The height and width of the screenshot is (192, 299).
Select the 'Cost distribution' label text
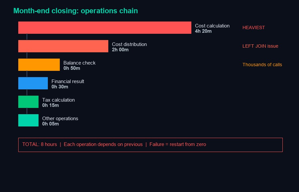tap(129, 44)
